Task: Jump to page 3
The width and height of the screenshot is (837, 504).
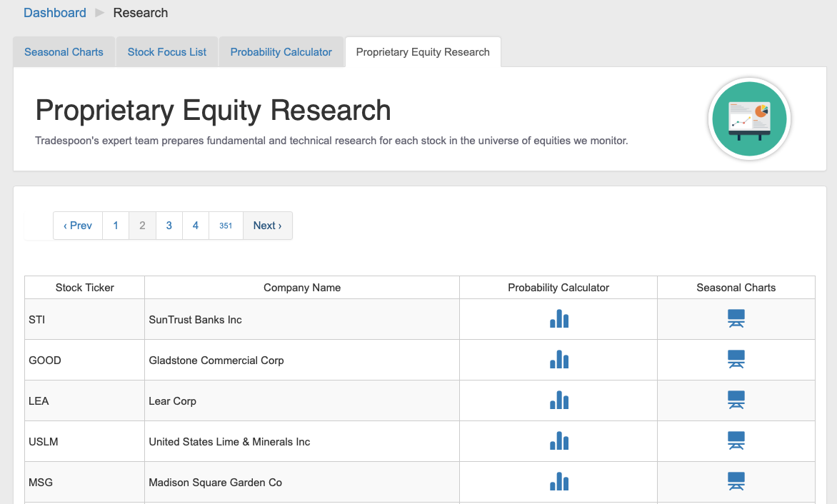Action: 169,226
